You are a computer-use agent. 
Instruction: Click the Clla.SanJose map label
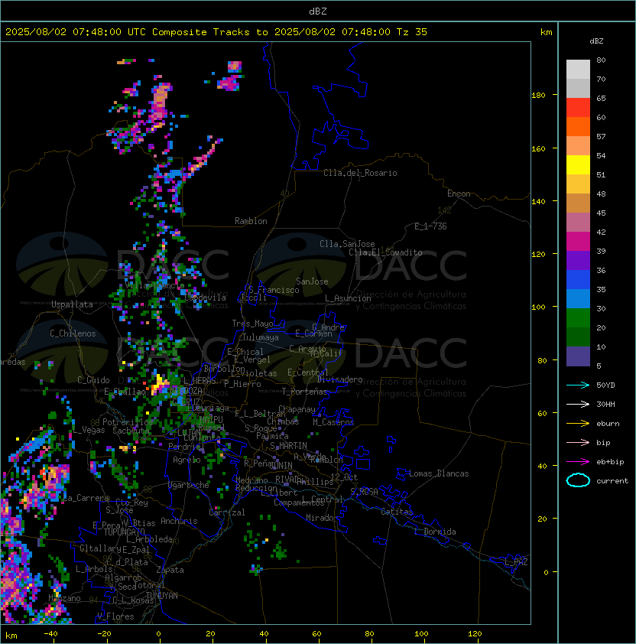click(347, 244)
